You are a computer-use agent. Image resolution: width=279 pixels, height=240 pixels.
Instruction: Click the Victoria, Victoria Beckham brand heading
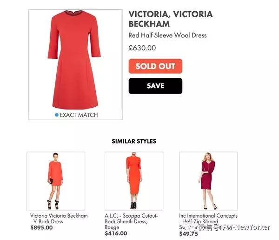(171, 19)
